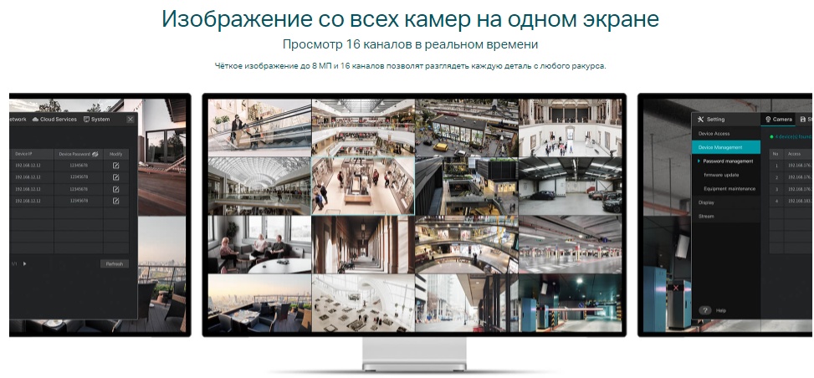Click the Modify edit icon in second row
Image resolution: width=814 pixels, height=378 pixels.
tap(115, 177)
